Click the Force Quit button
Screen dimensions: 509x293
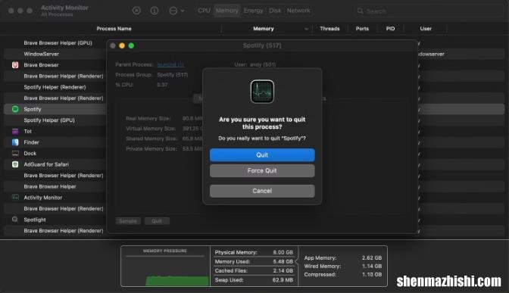coord(262,170)
